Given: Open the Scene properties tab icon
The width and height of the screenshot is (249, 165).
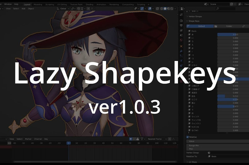Looking at the screenshot, I should coord(181,35).
